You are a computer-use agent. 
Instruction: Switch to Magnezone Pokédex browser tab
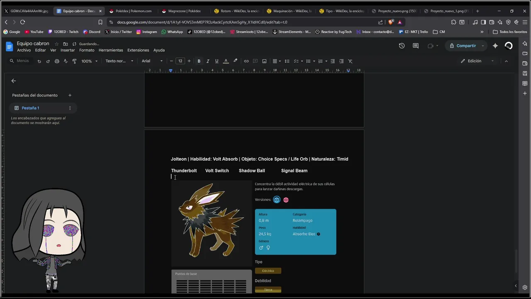[x=184, y=11]
